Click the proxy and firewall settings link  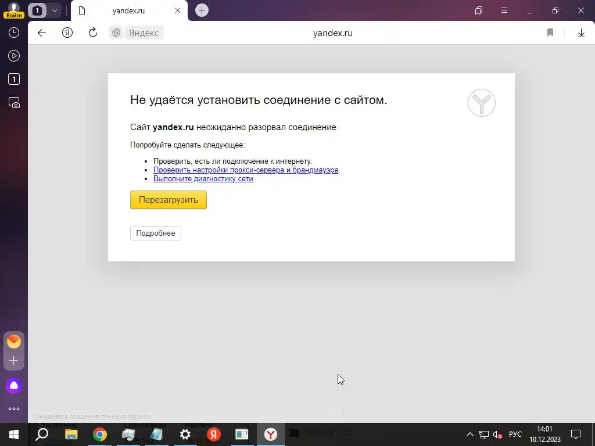pos(246,170)
